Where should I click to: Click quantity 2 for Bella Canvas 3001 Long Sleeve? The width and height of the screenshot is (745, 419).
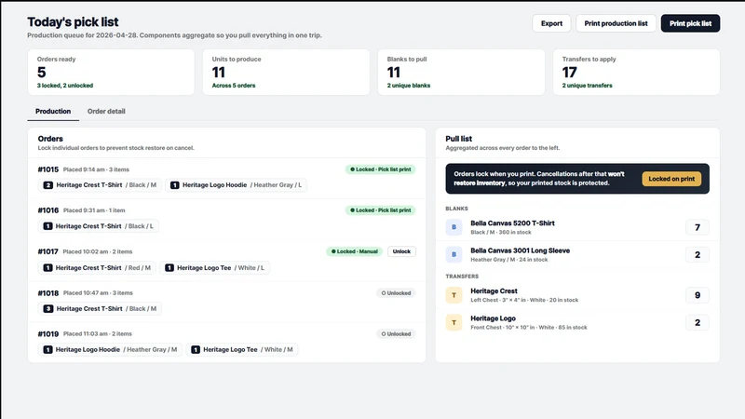(697, 254)
